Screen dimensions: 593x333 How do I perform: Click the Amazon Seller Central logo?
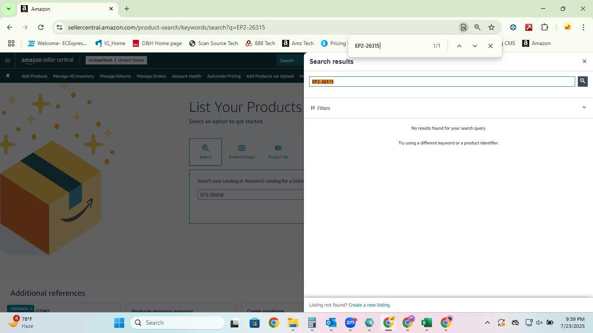(47, 60)
